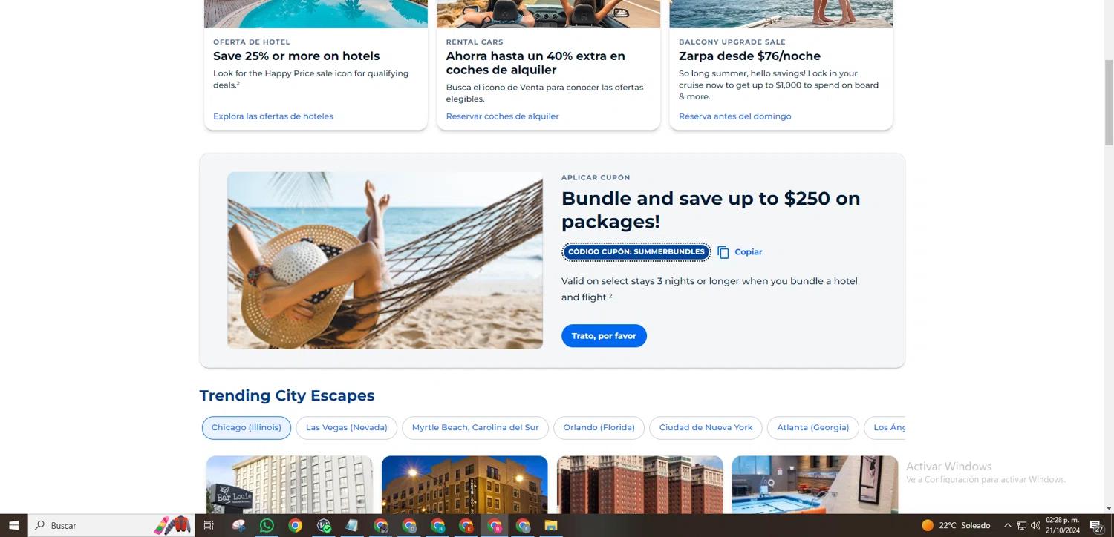Open the Reserva antes del domingo link
The image size is (1114, 537).
(x=734, y=116)
